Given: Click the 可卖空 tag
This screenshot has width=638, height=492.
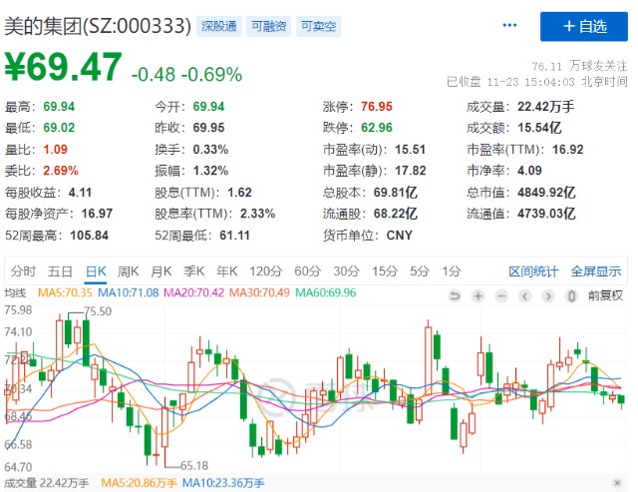Looking at the screenshot, I should 318,27.
